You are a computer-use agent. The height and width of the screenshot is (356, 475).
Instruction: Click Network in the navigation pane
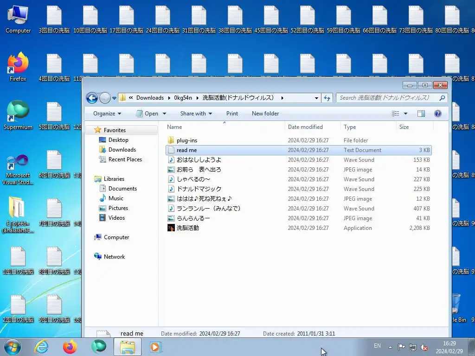(114, 257)
